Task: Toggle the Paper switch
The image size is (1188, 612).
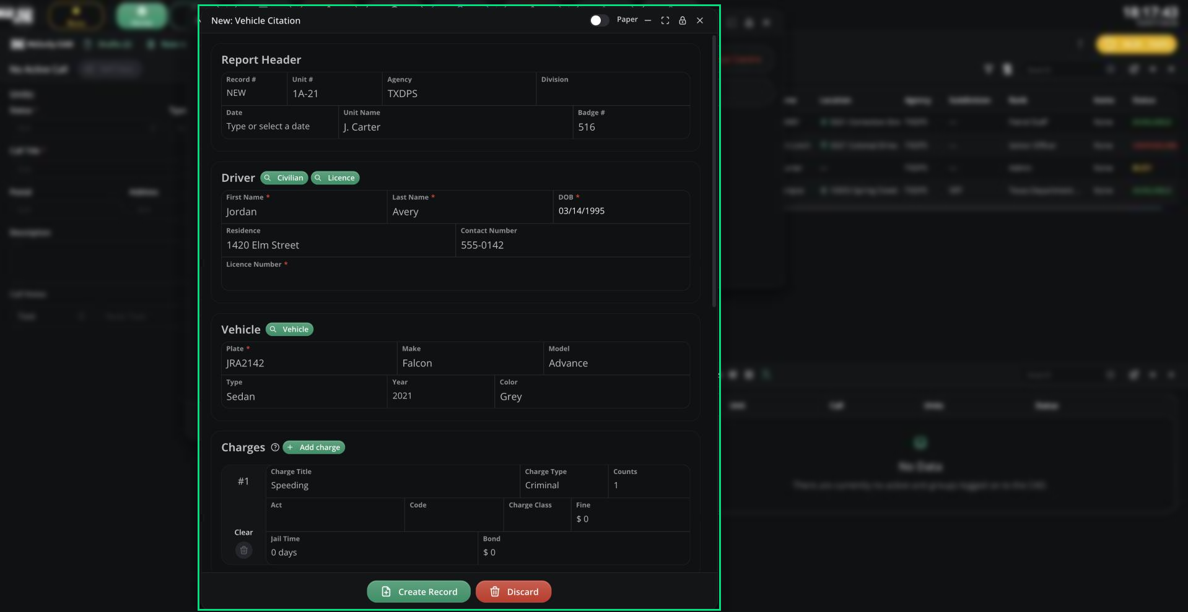Action: pyautogui.click(x=599, y=20)
